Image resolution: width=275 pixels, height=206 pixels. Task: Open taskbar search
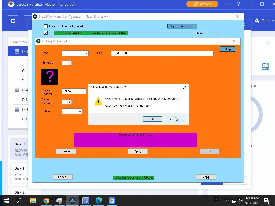19,201
